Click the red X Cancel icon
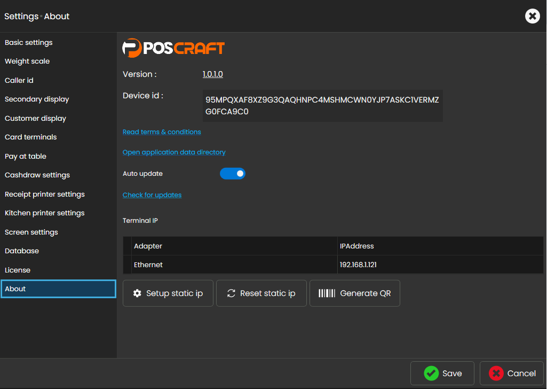547x389 pixels. (496, 374)
